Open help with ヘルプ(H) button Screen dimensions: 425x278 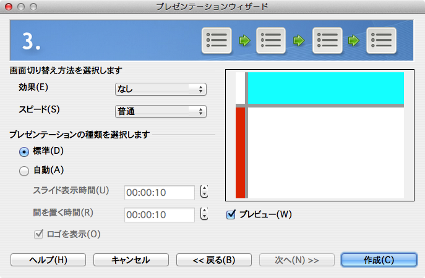point(48,260)
